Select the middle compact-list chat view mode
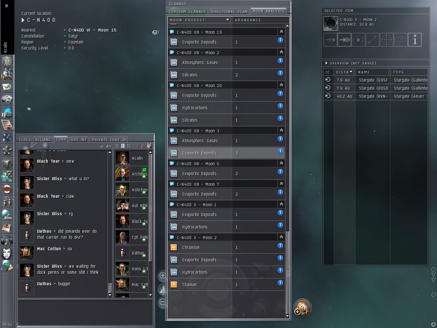 click(x=122, y=146)
